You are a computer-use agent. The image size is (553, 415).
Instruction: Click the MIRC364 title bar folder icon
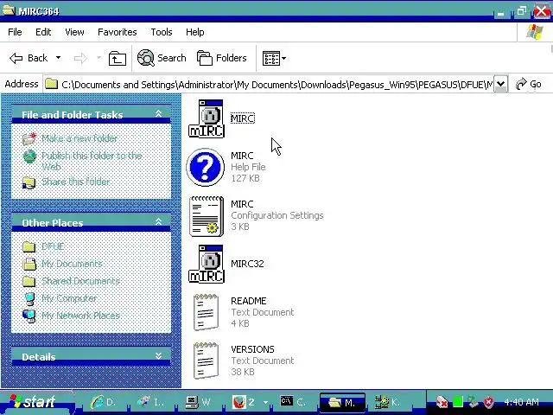(9, 10)
